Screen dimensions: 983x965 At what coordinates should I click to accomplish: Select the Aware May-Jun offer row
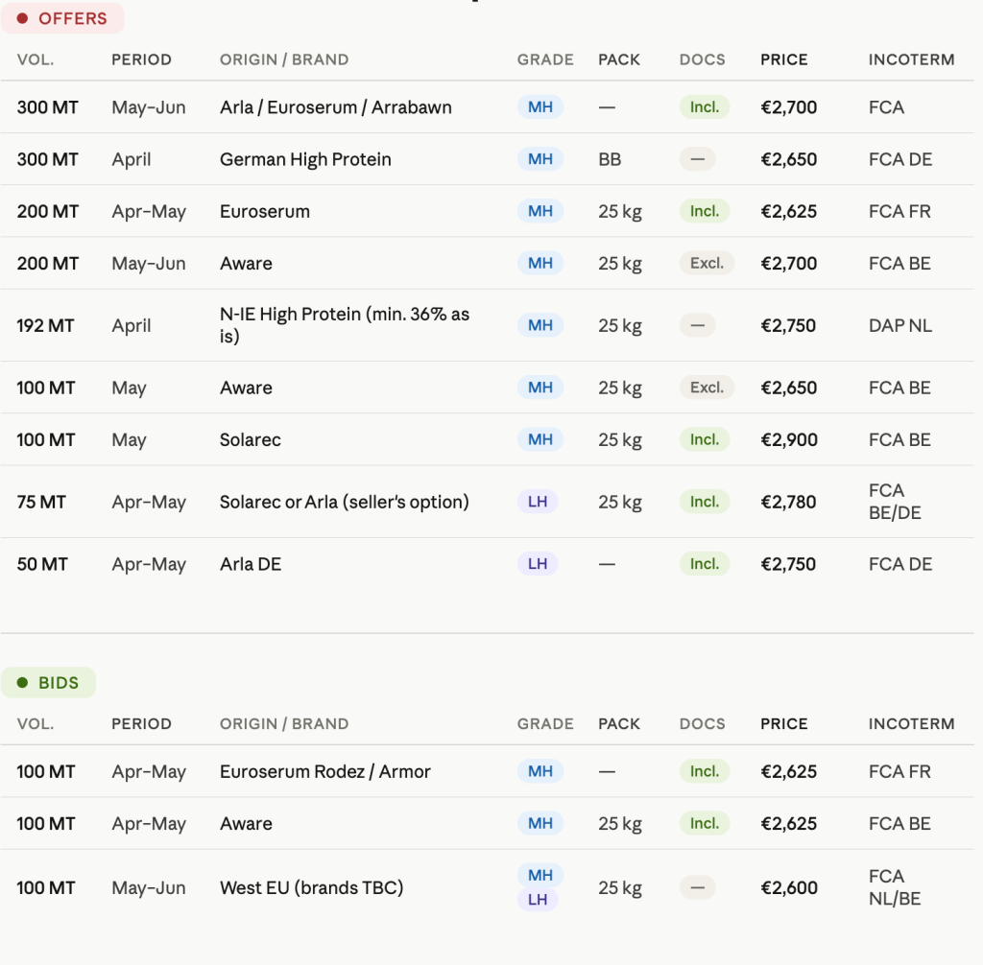point(487,263)
